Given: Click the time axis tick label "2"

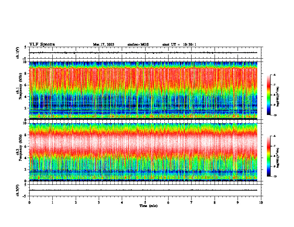Looking at the screenshot, I should tap(76, 203).
